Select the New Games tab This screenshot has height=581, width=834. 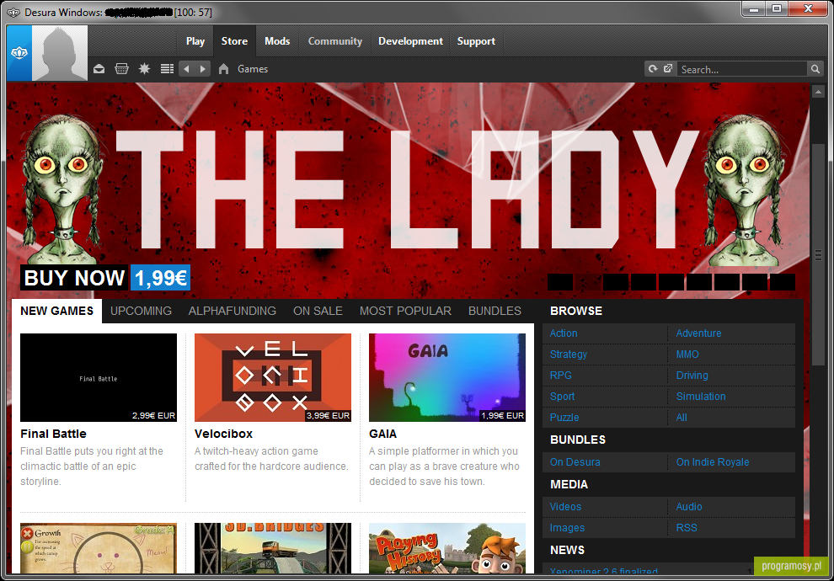coord(57,311)
